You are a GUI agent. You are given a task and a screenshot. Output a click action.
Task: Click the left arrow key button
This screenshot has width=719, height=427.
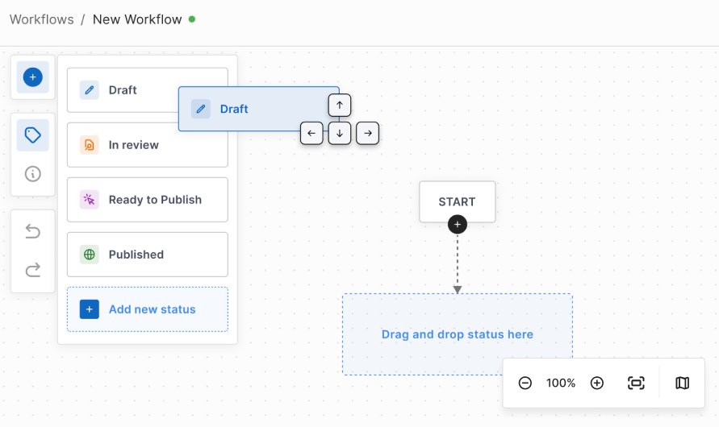(x=311, y=133)
